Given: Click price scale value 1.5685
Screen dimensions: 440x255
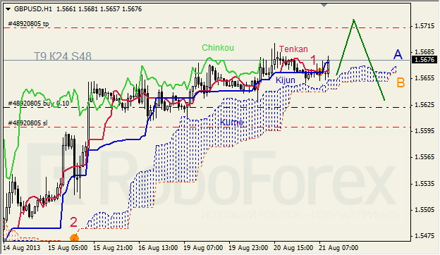Looking at the screenshot, I should tap(424, 52).
